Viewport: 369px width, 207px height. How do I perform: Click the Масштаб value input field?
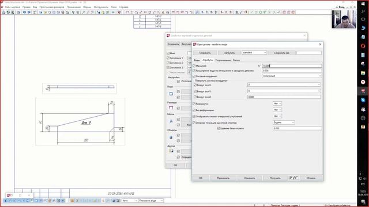click(x=292, y=66)
